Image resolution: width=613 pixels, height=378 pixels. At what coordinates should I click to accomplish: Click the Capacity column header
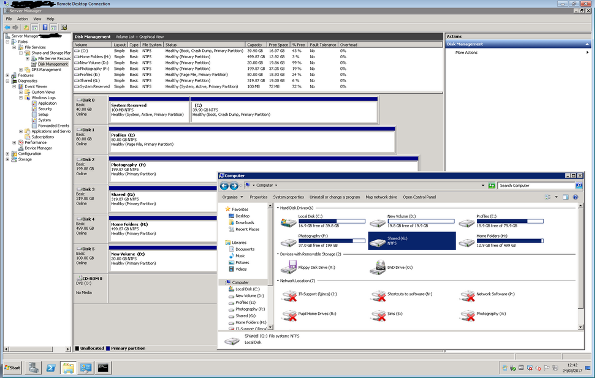pyautogui.click(x=256, y=45)
